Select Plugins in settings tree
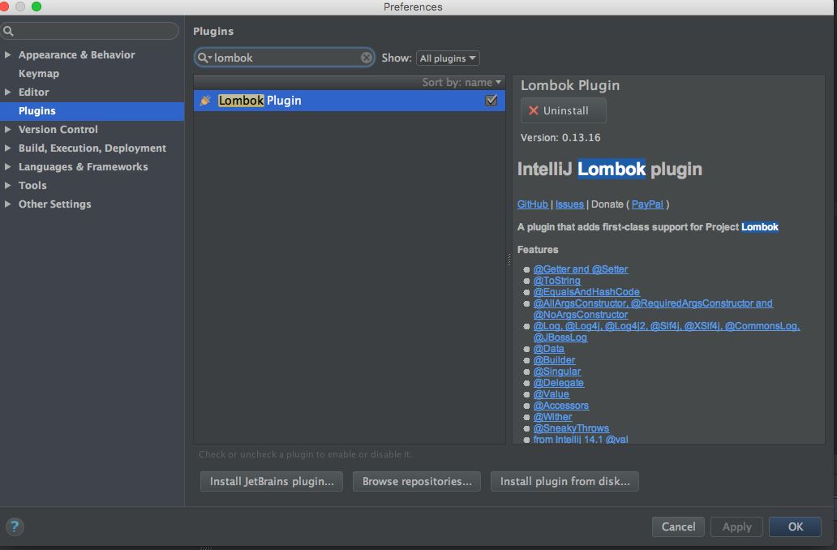 pyautogui.click(x=92, y=110)
